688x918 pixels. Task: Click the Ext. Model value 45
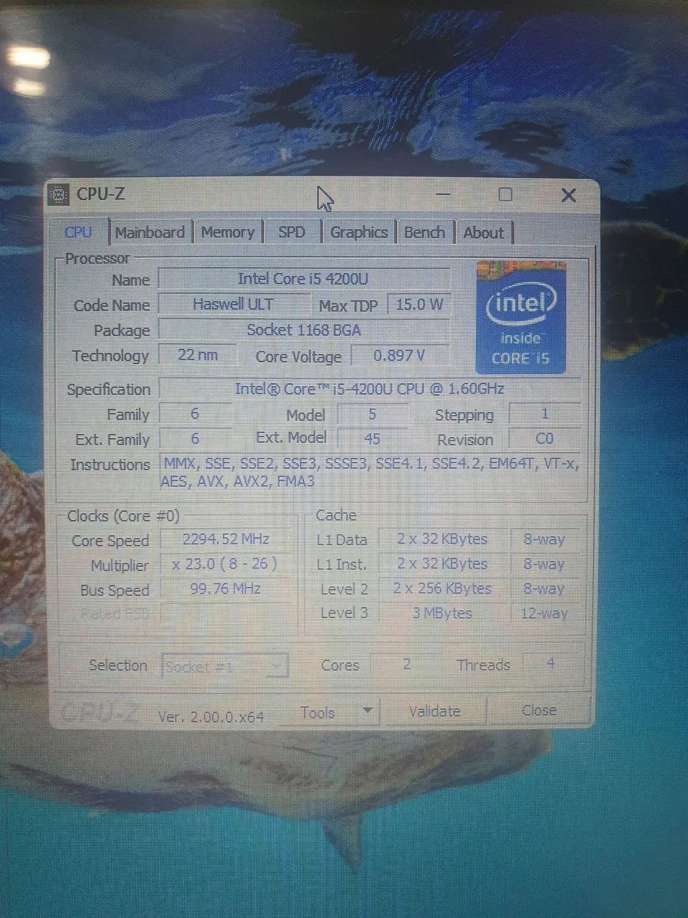[372, 438]
